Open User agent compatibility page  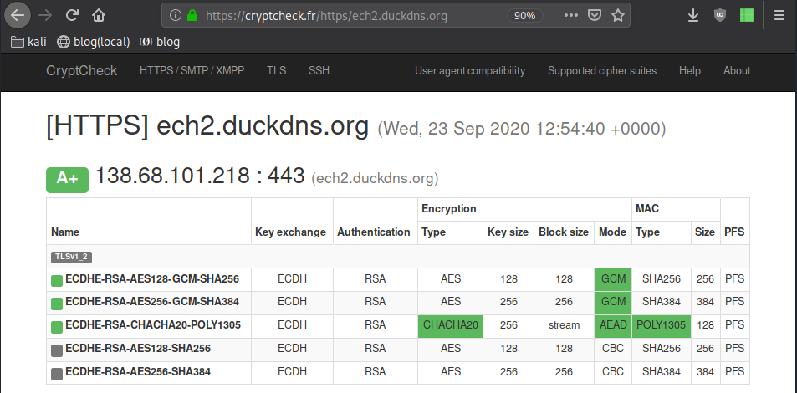tap(470, 71)
